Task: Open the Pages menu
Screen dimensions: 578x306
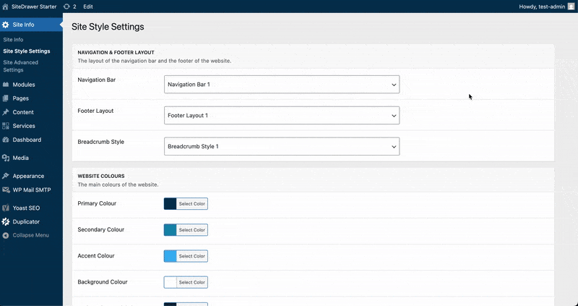Action: (21, 98)
